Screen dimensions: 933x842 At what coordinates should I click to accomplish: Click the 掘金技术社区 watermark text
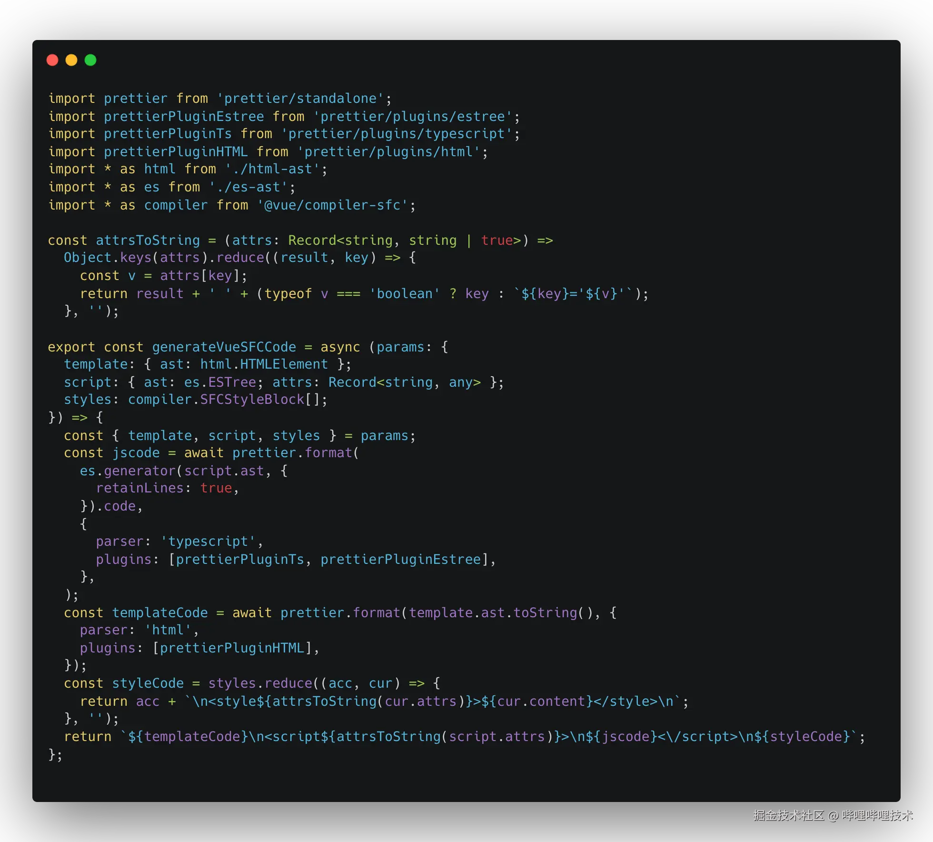(788, 815)
